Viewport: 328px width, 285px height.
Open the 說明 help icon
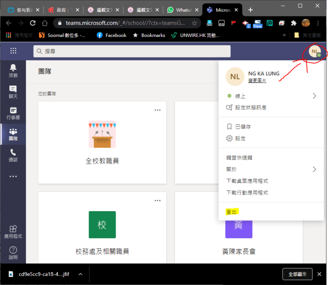tap(13, 253)
